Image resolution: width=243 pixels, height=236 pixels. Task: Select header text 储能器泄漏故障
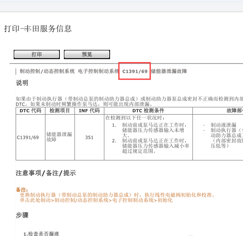pyautogui.click(x=169, y=71)
